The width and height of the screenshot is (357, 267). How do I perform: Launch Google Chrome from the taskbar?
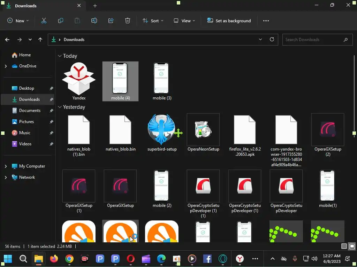(69, 259)
